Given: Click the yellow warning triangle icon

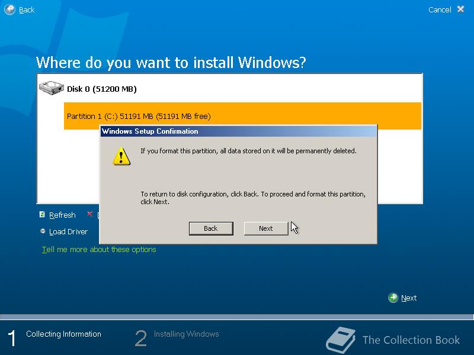Looking at the screenshot, I should point(121,156).
